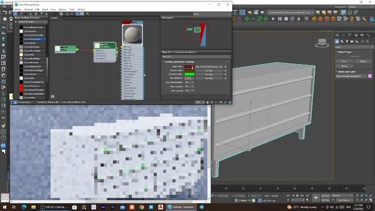The height and width of the screenshot is (211, 375).
Task: Open the Utilities menu in Material Editor
Action: pyautogui.click(x=81, y=9)
